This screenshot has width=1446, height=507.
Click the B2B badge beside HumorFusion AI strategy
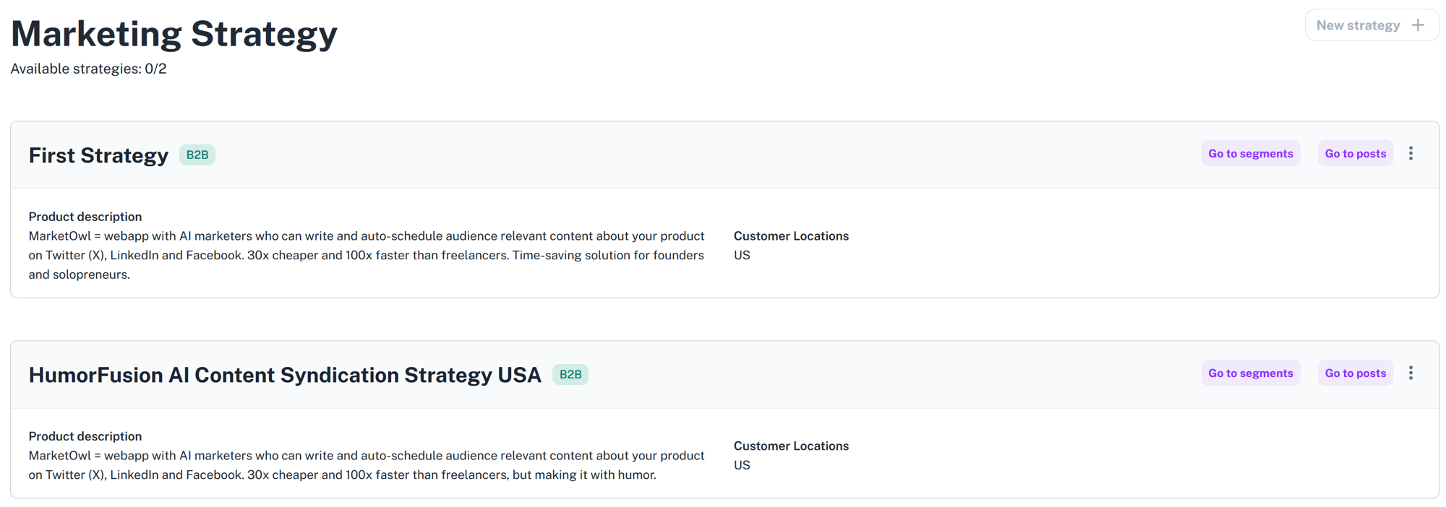point(570,374)
